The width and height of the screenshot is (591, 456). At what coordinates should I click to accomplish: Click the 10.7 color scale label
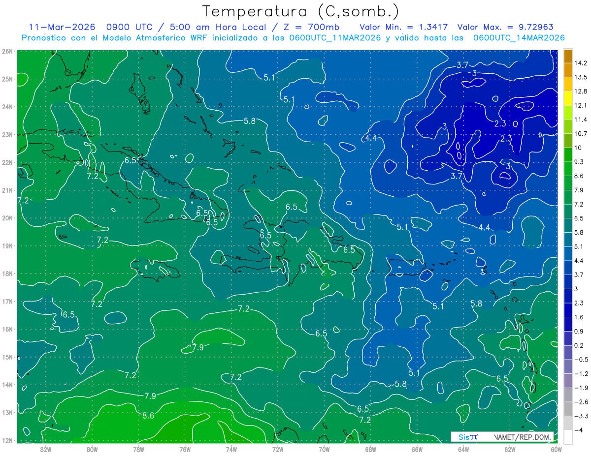pyautogui.click(x=581, y=133)
